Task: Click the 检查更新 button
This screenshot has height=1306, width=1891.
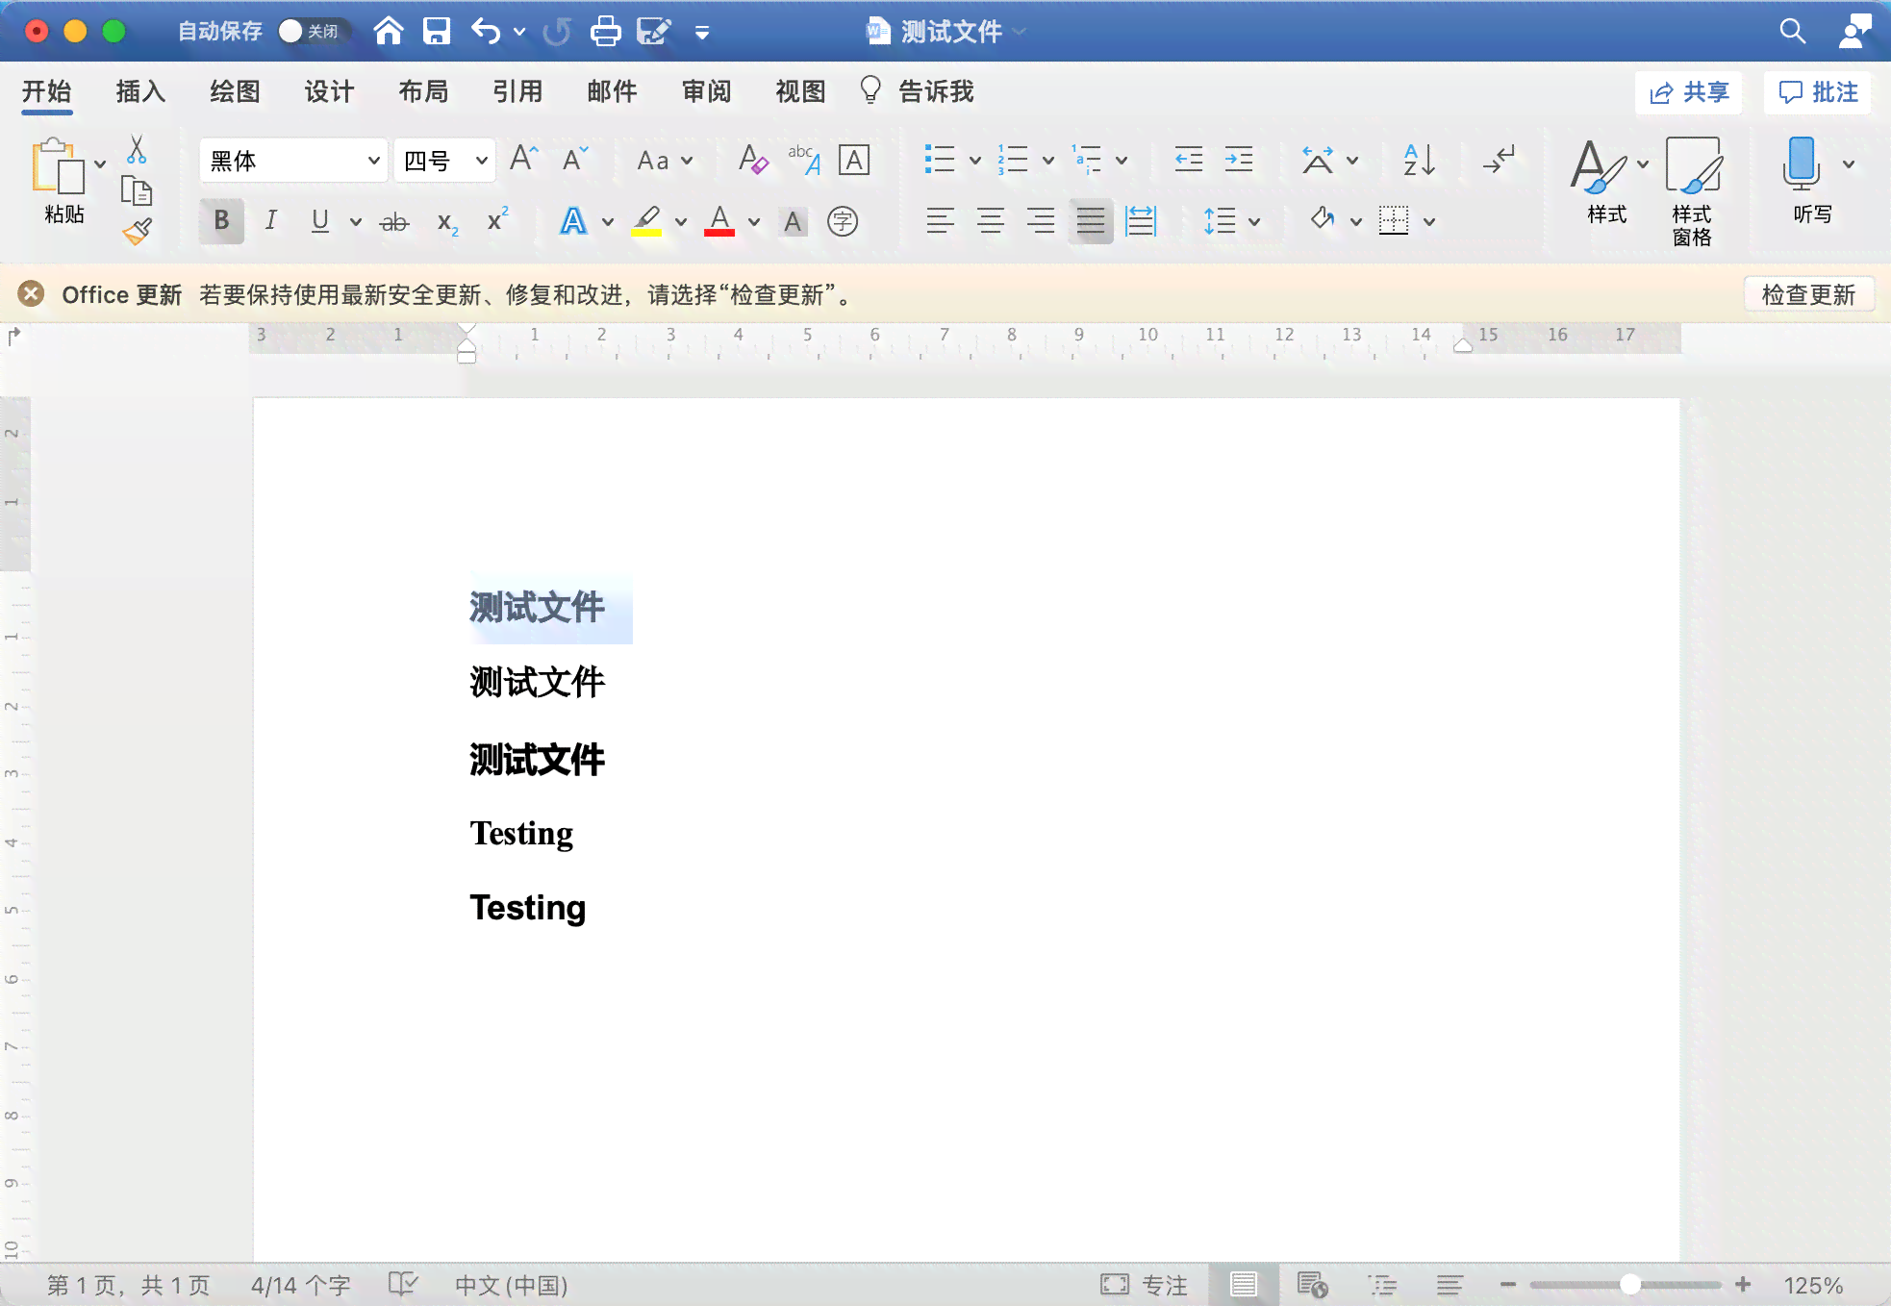Action: pyautogui.click(x=1808, y=294)
